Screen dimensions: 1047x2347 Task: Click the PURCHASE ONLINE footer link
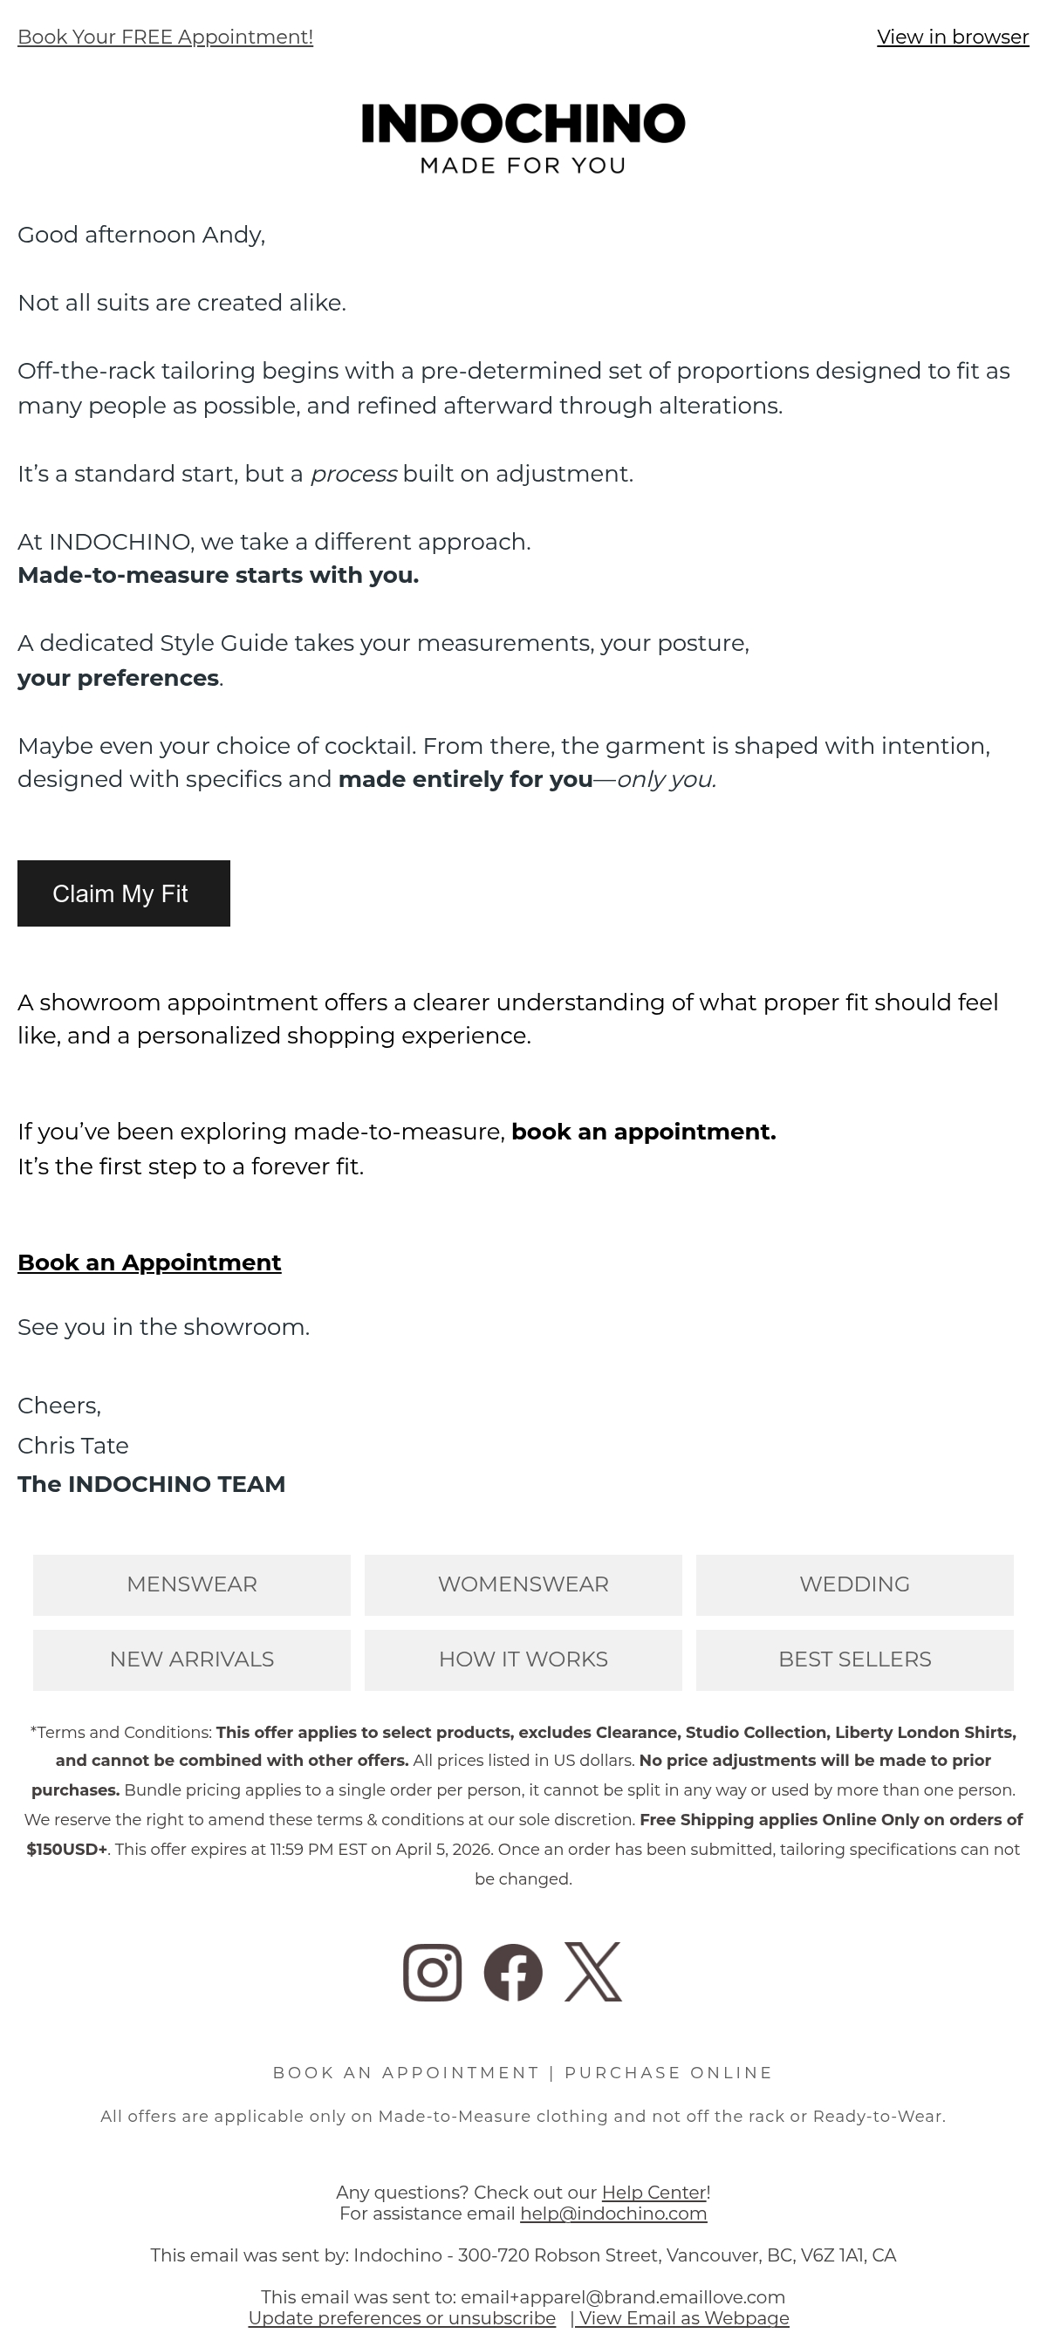coord(669,2073)
